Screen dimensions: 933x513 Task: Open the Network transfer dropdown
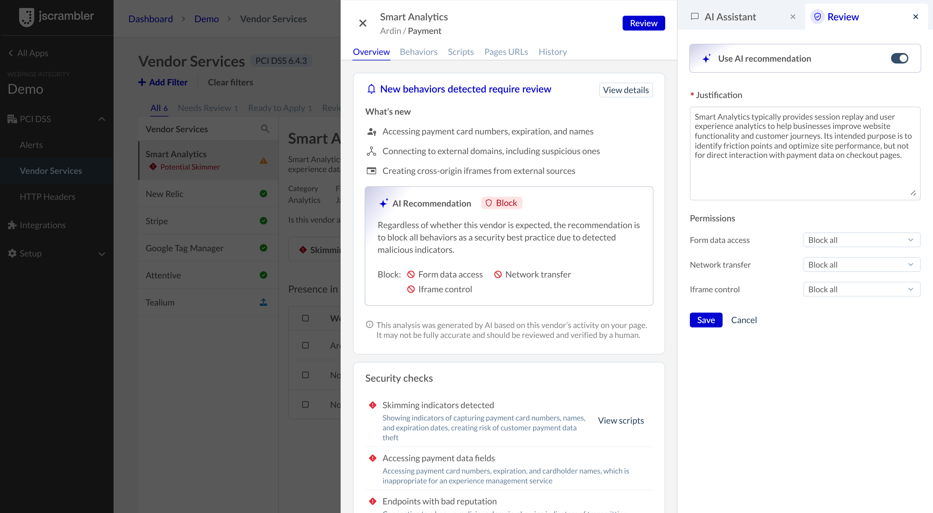[861, 264]
